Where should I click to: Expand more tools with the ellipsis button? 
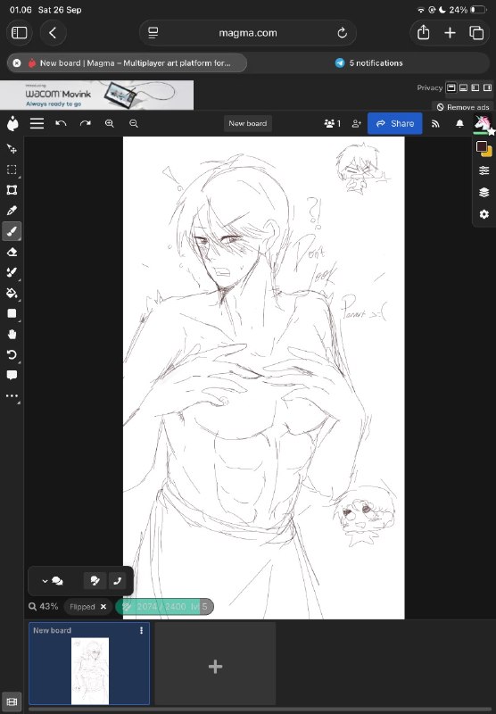pos(12,396)
